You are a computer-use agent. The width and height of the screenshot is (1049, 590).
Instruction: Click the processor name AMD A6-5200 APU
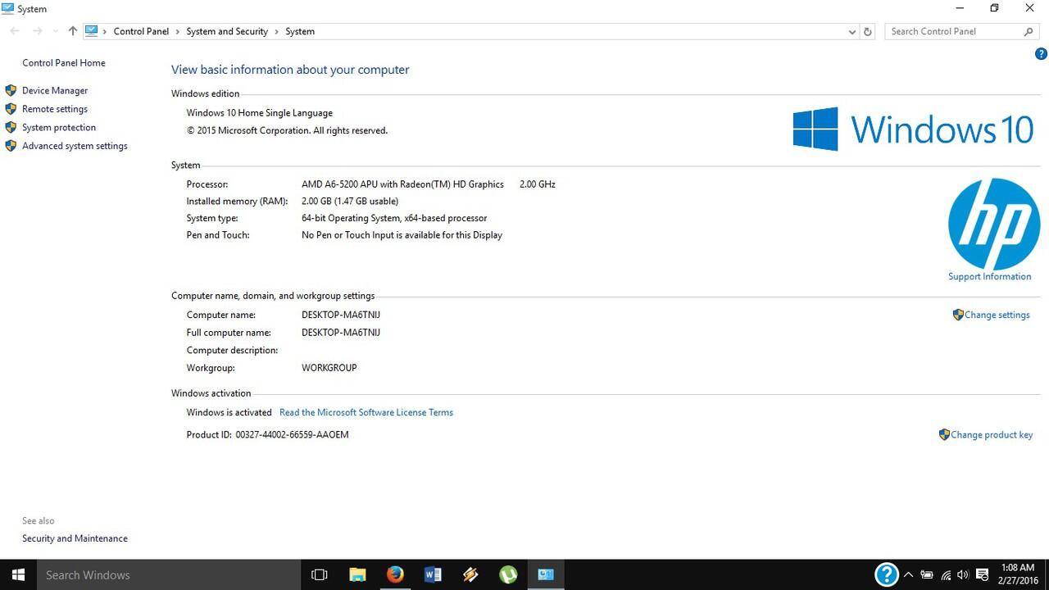402,184
